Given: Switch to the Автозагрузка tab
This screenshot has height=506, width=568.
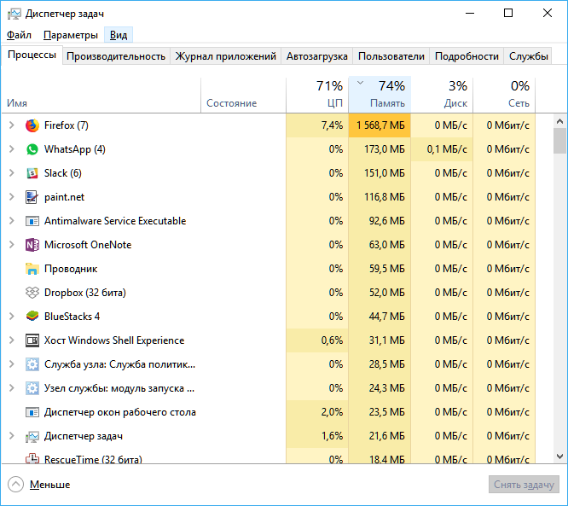Looking at the screenshot, I should click(x=317, y=56).
